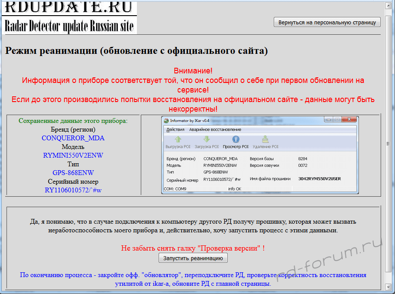Click the firmware filename 3042RYM550V2USER

[x=319, y=178]
